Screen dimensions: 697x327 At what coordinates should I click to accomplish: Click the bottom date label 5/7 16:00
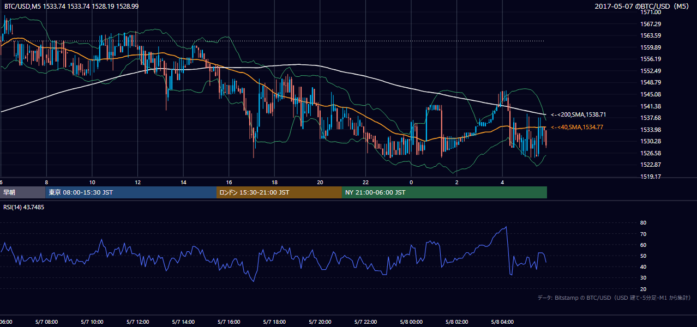229,322
